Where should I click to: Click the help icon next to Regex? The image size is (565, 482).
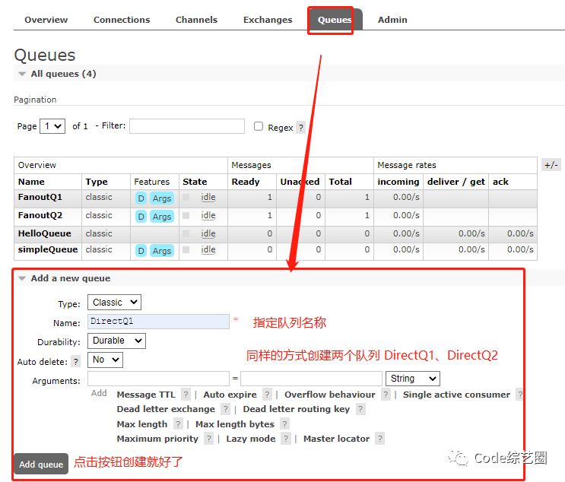(301, 128)
